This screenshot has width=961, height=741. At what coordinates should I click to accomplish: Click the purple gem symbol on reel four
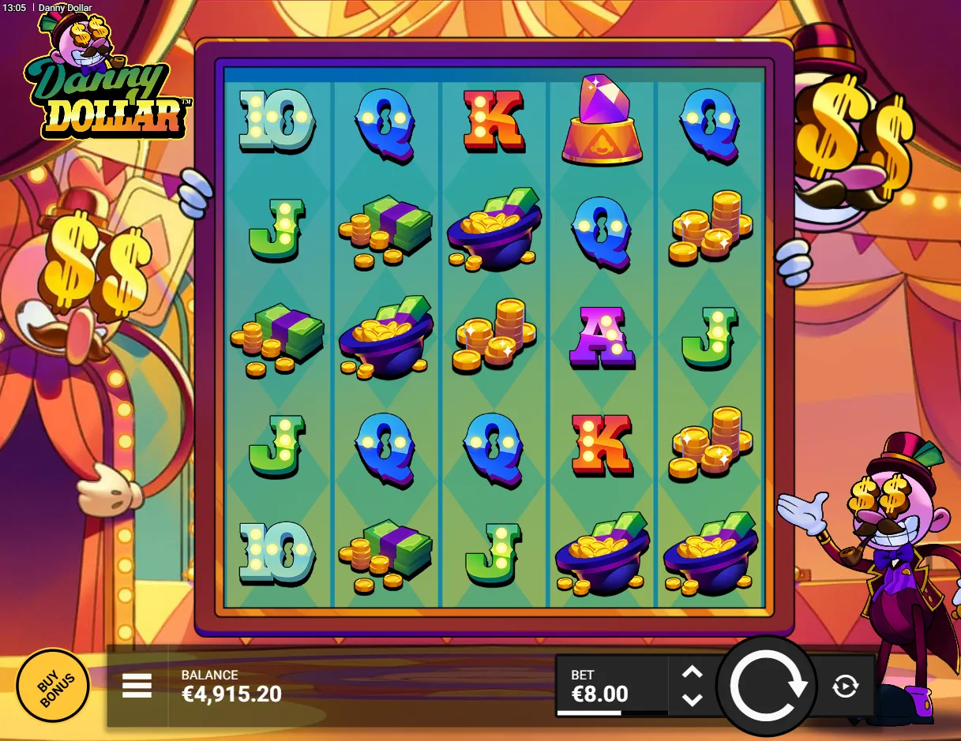pos(602,120)
